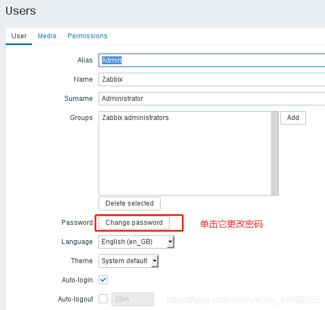
Task: Switch to the User tab
Action: (19, 36)
